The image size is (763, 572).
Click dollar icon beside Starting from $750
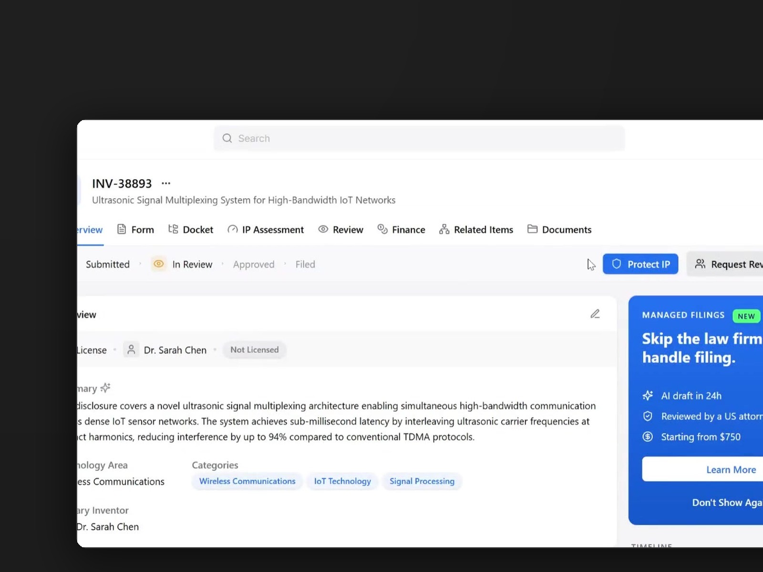click(x=648, y=437)
